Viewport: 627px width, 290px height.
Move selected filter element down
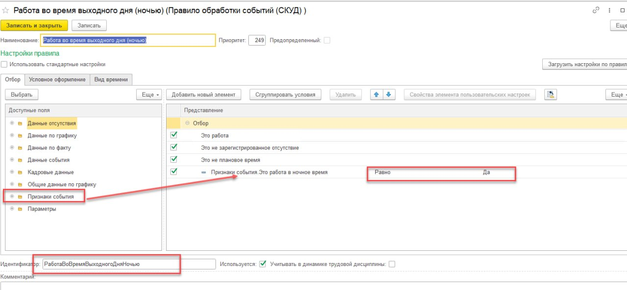pyautogui.click(x=388, y=95)
